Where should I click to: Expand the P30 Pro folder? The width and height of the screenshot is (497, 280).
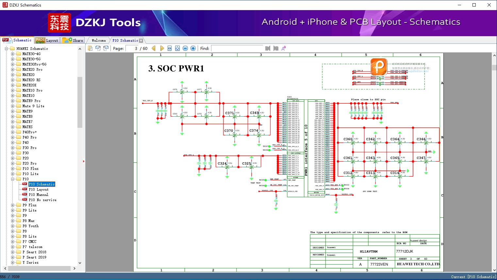[x=13, y=148]
